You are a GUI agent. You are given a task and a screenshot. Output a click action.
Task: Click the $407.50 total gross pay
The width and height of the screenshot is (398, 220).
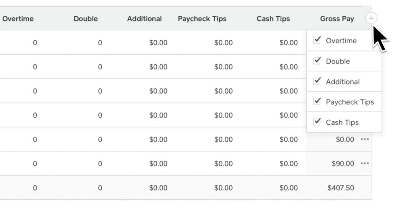tap(340, 188)
